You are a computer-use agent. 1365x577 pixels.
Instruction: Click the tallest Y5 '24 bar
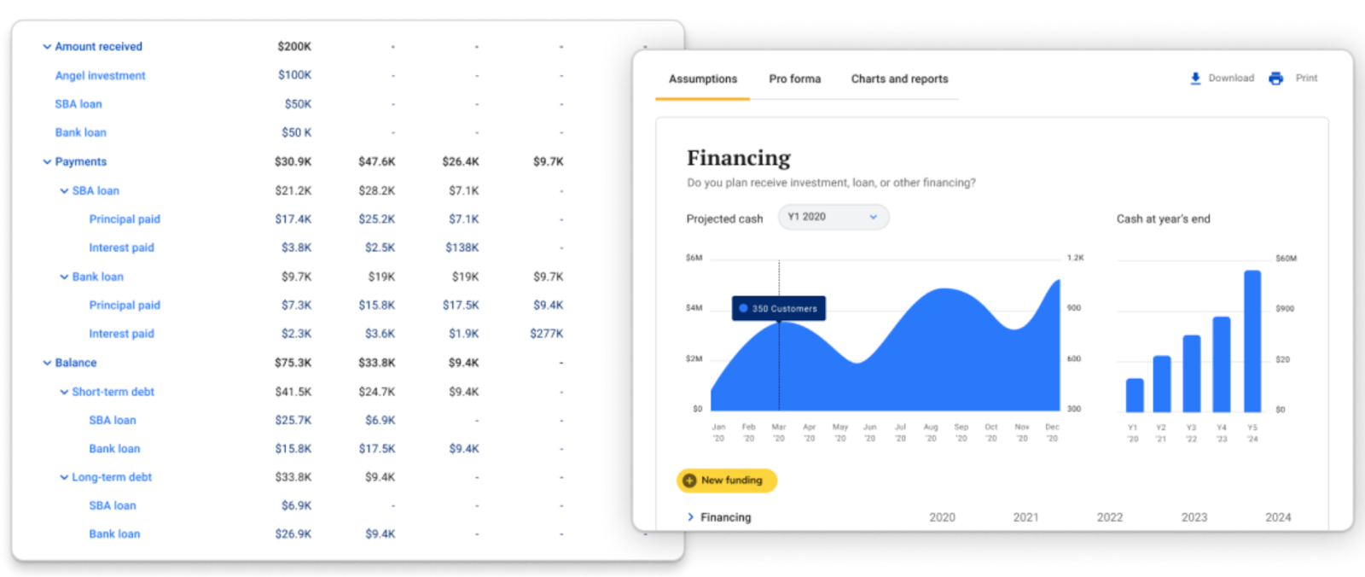(x=1252, y=341)
